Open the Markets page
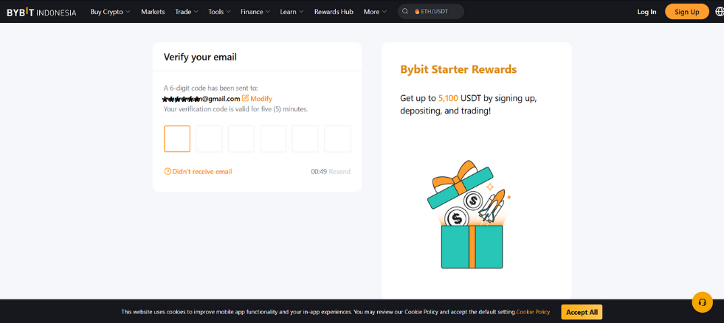 point(153,12)
